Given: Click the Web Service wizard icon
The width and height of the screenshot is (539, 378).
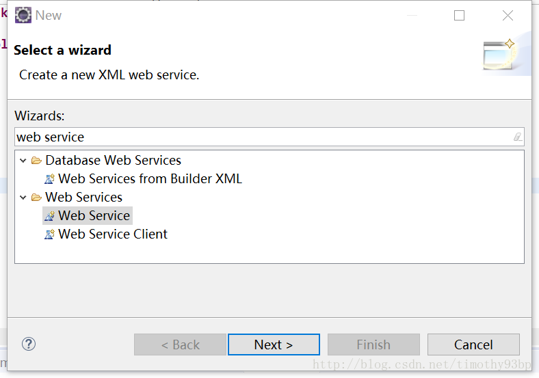Looking at the screenshot, I should point(49,216).
